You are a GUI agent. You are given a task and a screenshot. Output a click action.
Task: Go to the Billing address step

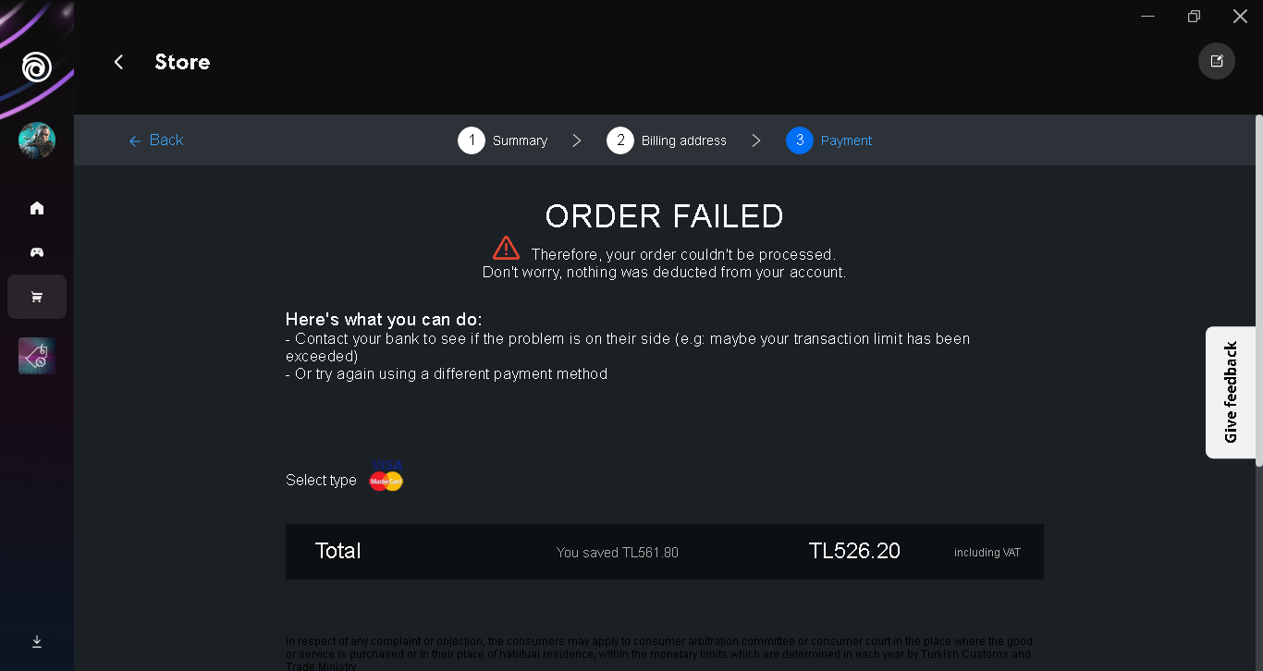[667, 140]
